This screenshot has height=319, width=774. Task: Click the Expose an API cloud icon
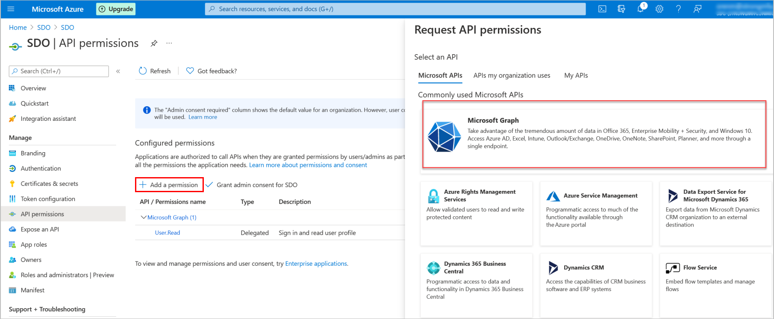[x=12, y=230]
